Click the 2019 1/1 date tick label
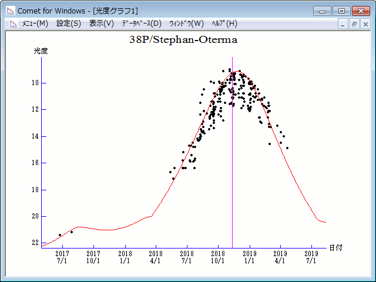Image resolution: width=376 pixels, height=282 pixels. 249,257
